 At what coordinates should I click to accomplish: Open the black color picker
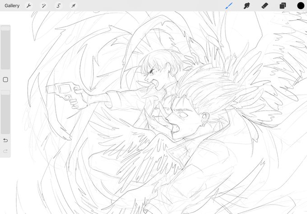(x=301, y=6)
